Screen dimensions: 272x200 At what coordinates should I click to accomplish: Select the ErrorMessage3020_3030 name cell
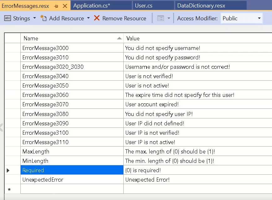coord(72,67)
